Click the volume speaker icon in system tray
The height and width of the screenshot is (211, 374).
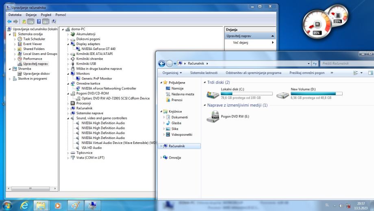(x=341, y=205)
